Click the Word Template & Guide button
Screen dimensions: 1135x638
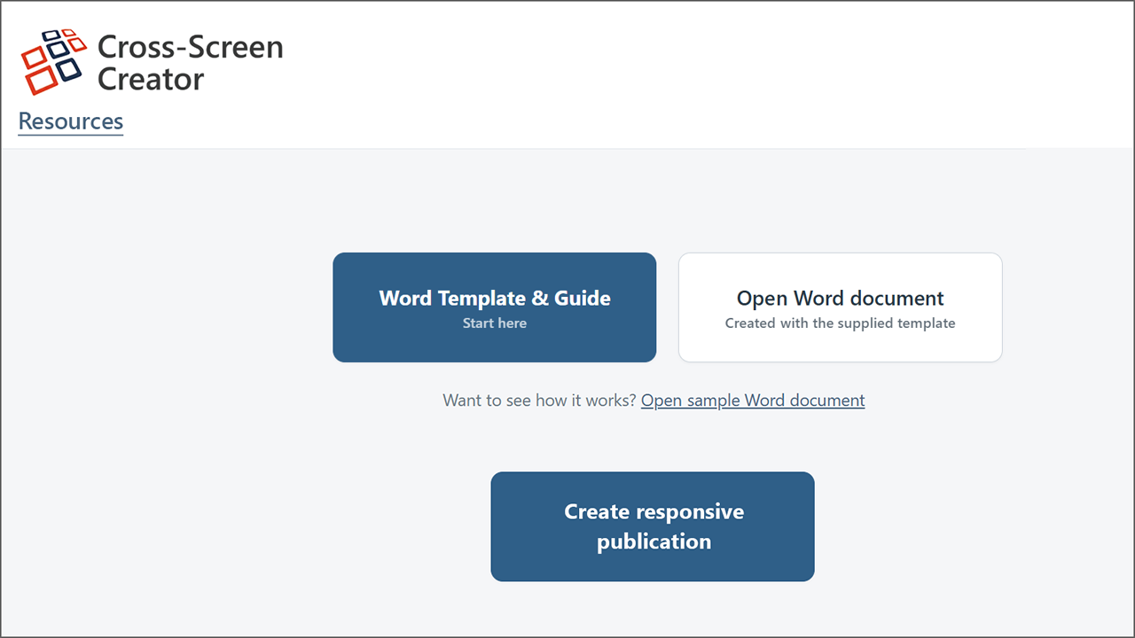(495, 307)
